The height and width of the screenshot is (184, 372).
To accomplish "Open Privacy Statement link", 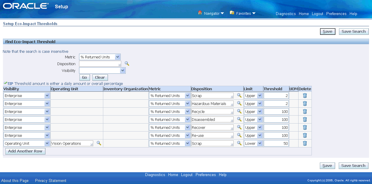I will click(x=51, y=180).
